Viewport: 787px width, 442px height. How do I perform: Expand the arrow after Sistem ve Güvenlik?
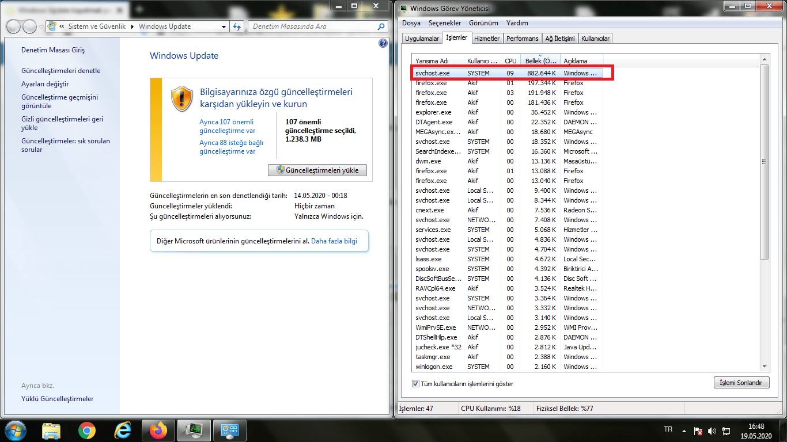click(x=133, y=26)
